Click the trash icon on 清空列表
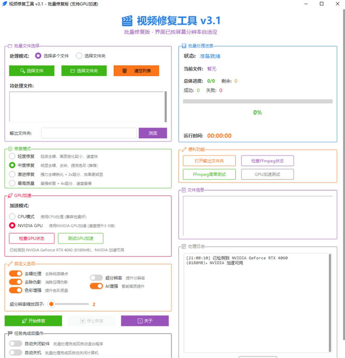This screenshot has width=345, height=358. 124,71
